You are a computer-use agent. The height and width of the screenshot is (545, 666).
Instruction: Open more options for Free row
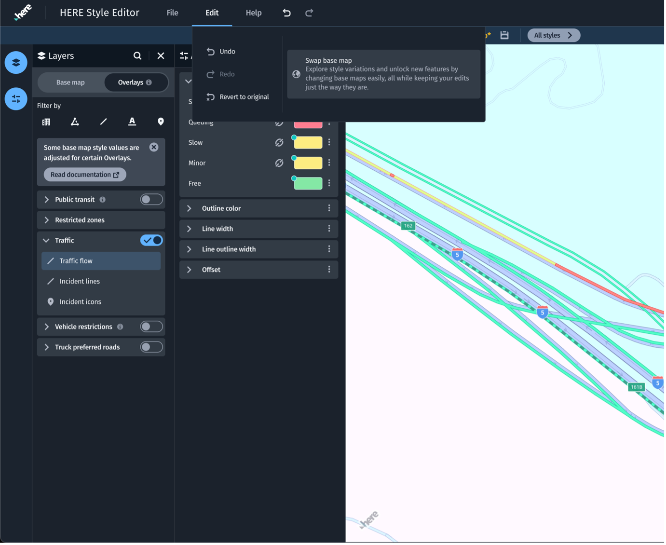pyautogui.click(x=329, y=183)
